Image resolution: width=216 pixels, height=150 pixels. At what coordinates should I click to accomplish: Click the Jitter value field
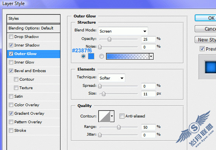(149, 135)
